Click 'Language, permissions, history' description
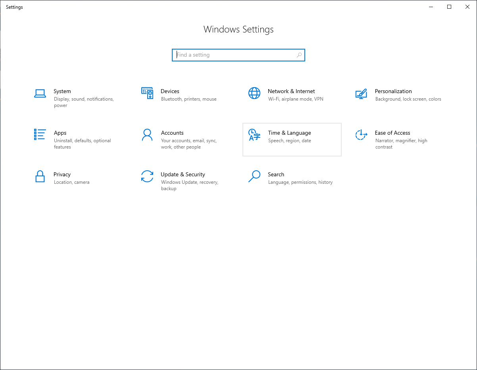 [x=300, y=182]
